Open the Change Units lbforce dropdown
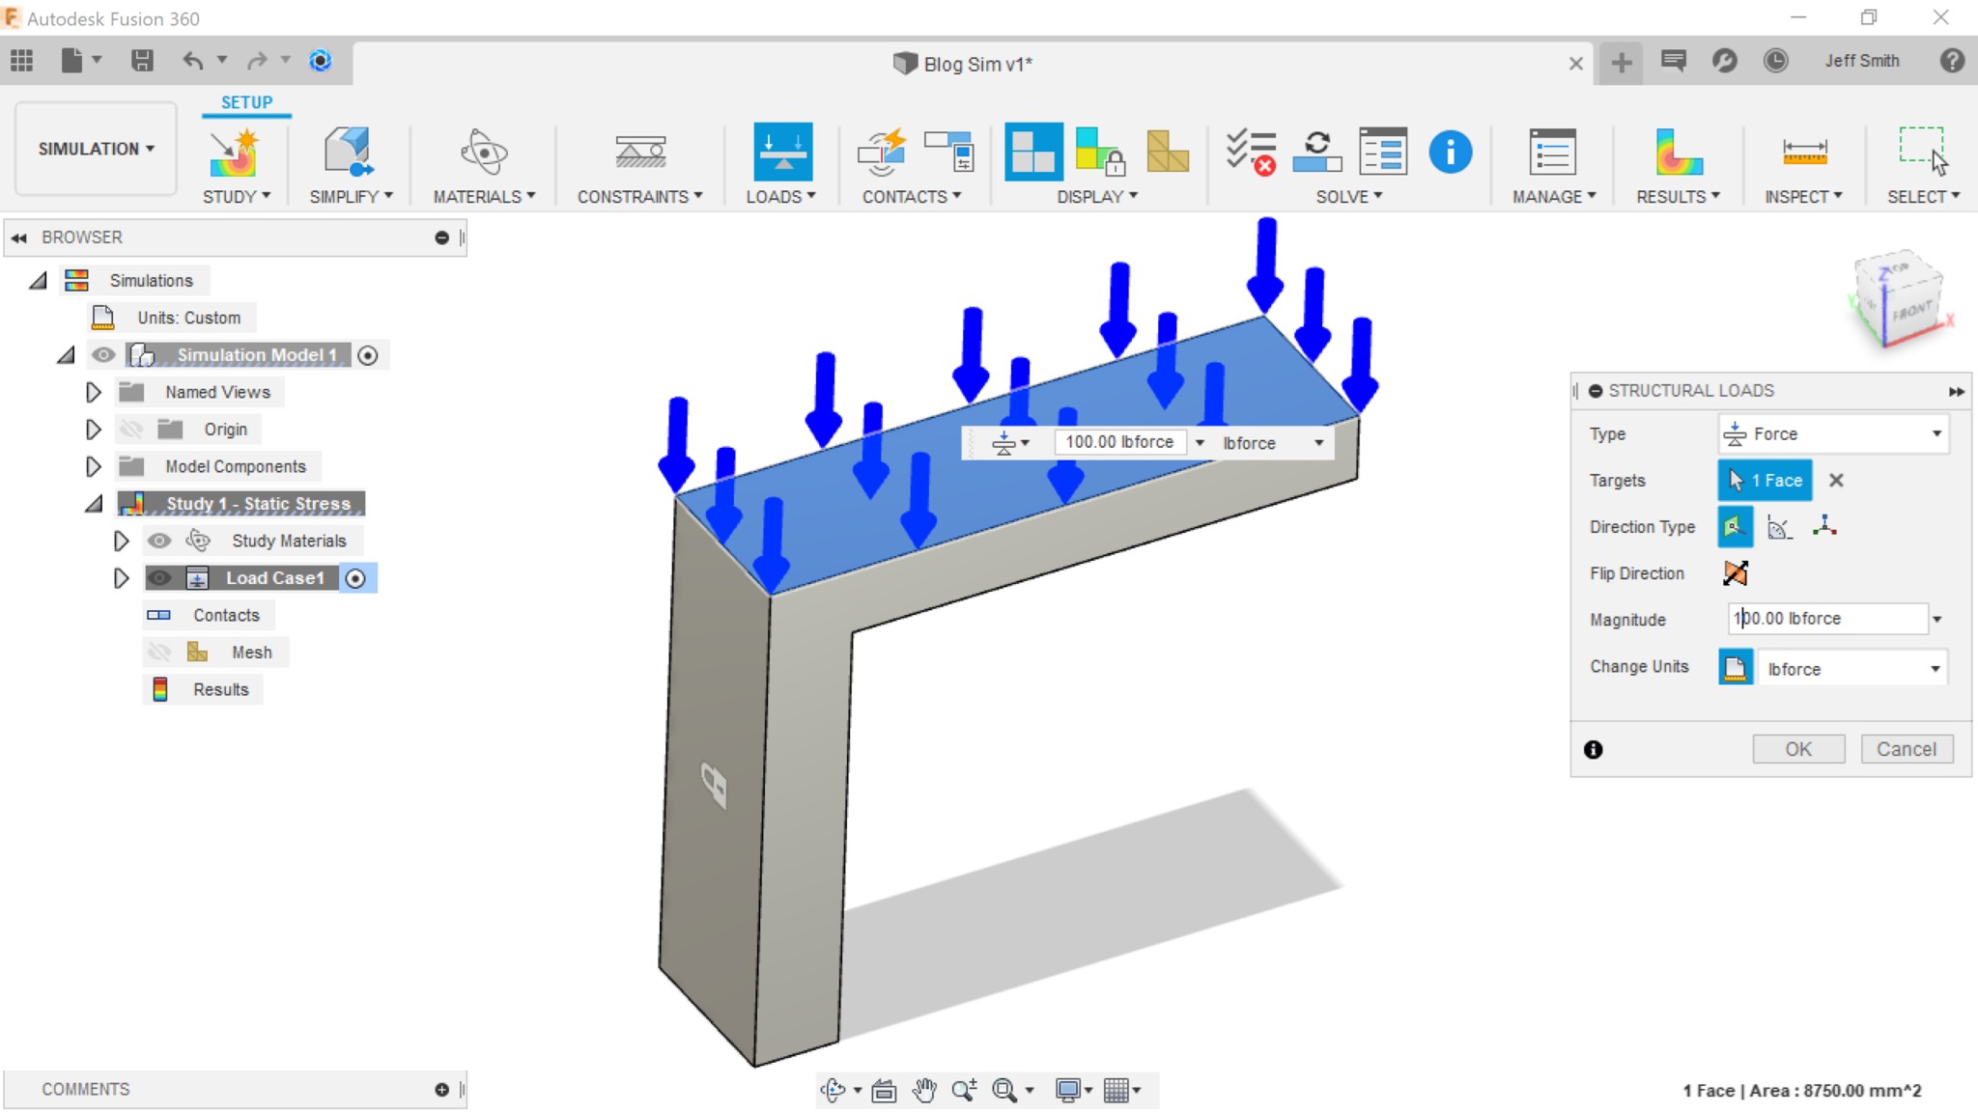The image size is (1978, 1113). [1851, 669]
